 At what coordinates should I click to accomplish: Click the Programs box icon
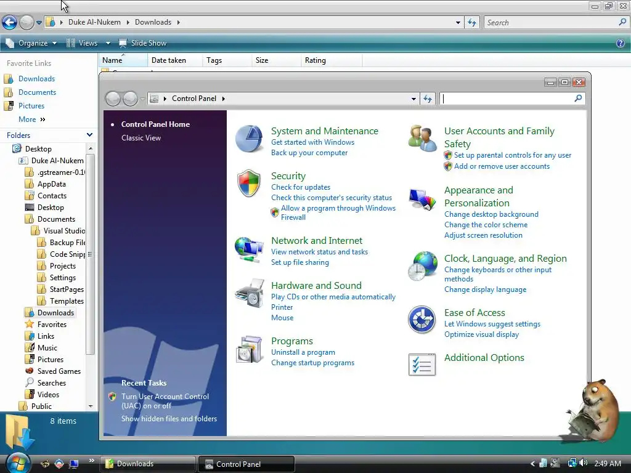250,350
